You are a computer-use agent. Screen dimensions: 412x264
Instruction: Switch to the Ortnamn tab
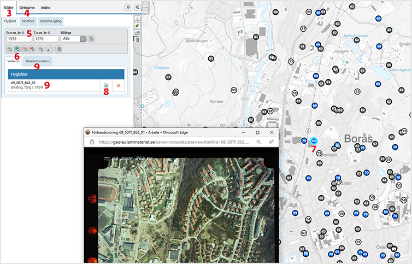[27, 8]
